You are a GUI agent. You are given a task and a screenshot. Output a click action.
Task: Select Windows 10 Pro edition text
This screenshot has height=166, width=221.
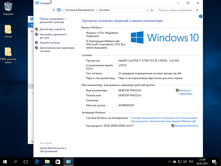102,34
